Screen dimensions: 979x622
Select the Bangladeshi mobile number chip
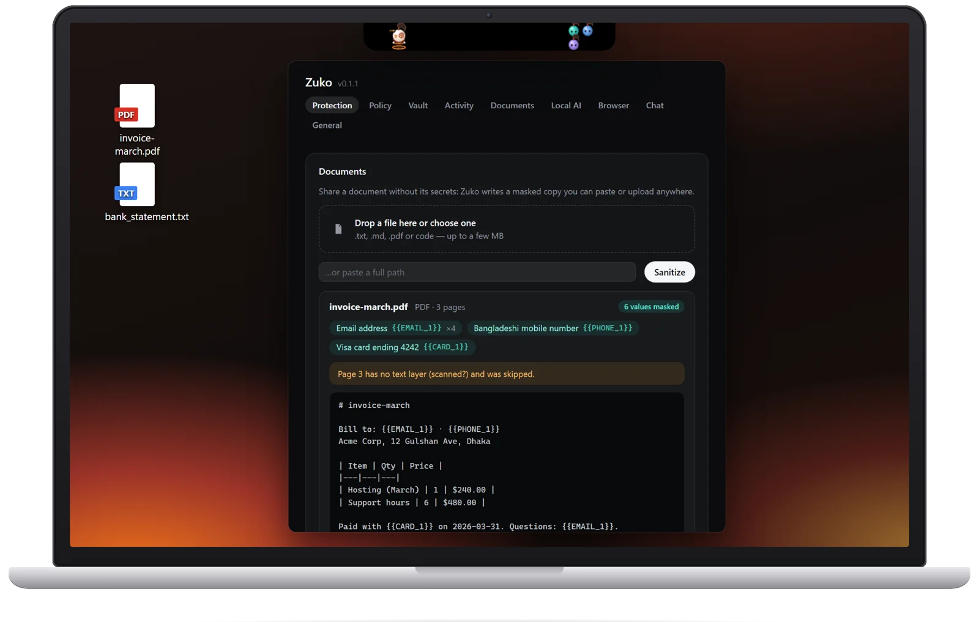pos(553,328)
